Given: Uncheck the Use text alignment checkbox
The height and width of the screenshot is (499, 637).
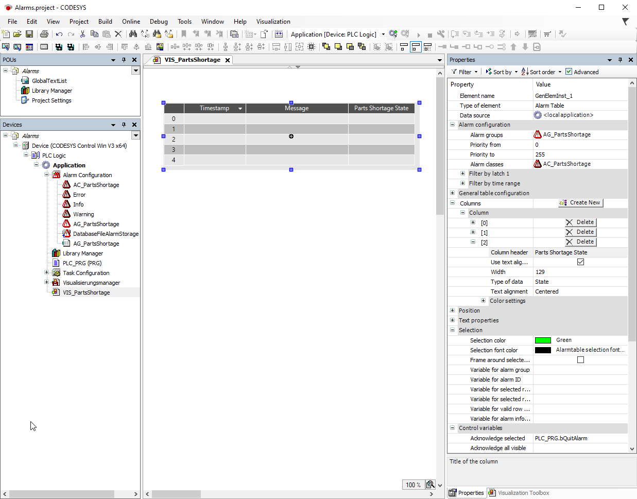Looking at the screenshot, I should coord(580,262).
